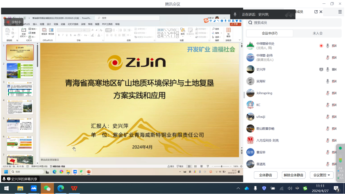Open File Explorer from the Windows taskbar
This screenshot has width=345, height=194.
(20, 188)
